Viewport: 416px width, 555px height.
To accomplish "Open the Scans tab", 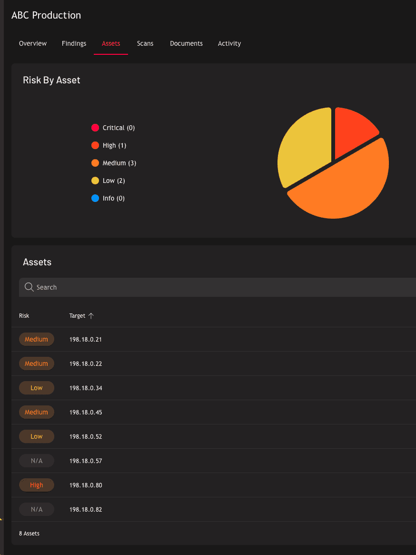I will click(x=145, y=43).
